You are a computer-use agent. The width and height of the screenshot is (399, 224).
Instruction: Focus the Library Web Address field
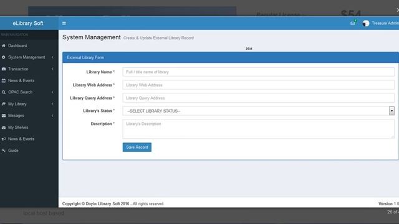258,85
